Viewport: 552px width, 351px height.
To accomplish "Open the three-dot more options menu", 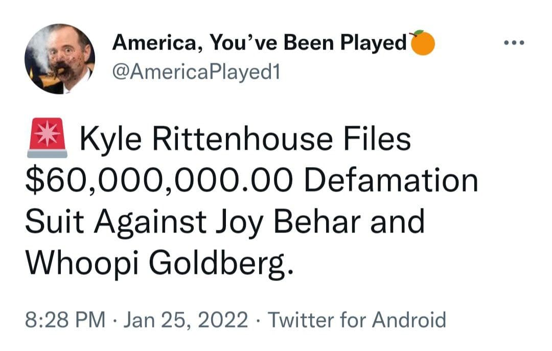I will click(x=514, y=43).
